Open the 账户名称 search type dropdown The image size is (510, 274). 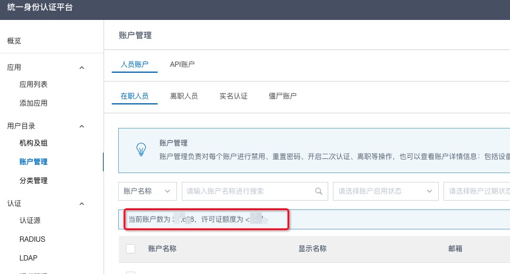pyautogui.click(x=148, y=191)
